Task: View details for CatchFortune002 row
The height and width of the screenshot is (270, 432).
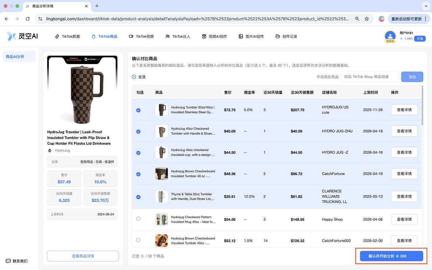Action: click(x=404, y=241)
